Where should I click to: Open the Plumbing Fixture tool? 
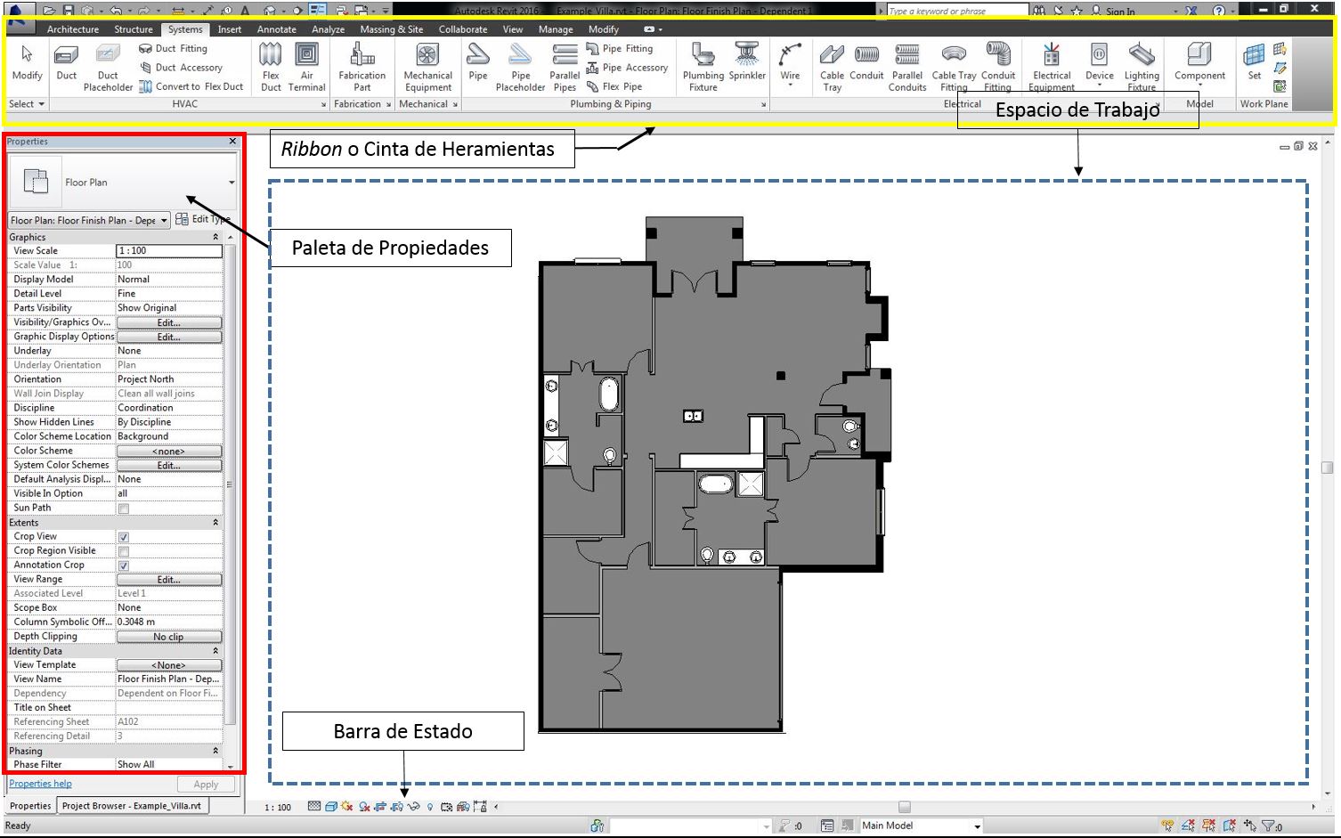coord(703,62)
